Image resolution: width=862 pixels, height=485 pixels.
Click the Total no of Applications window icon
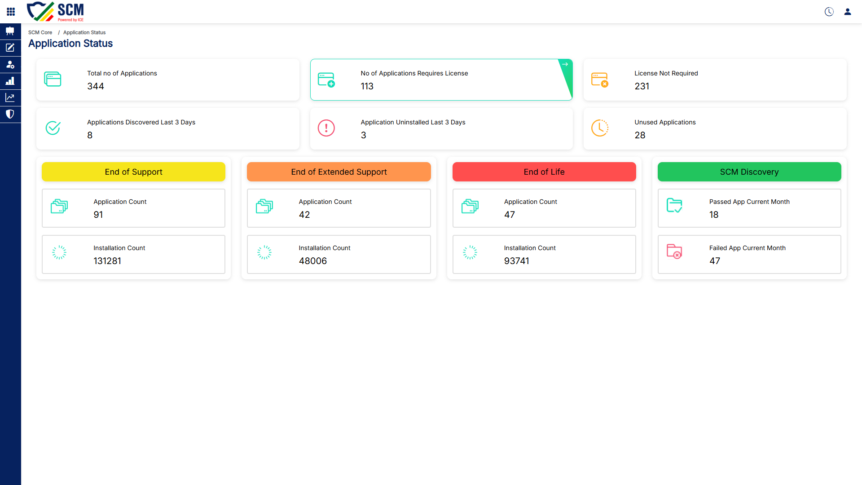pyautogui.click(x=53, y=79)
